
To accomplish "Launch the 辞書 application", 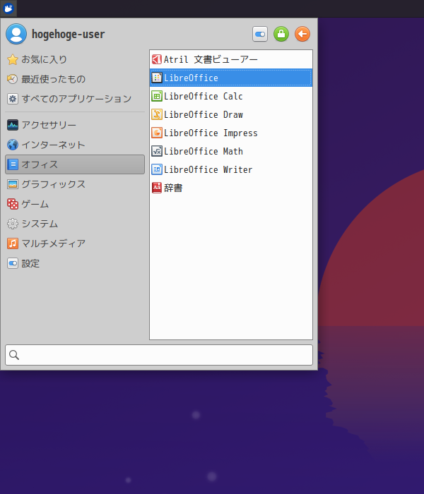I will (x=231, y=188).
